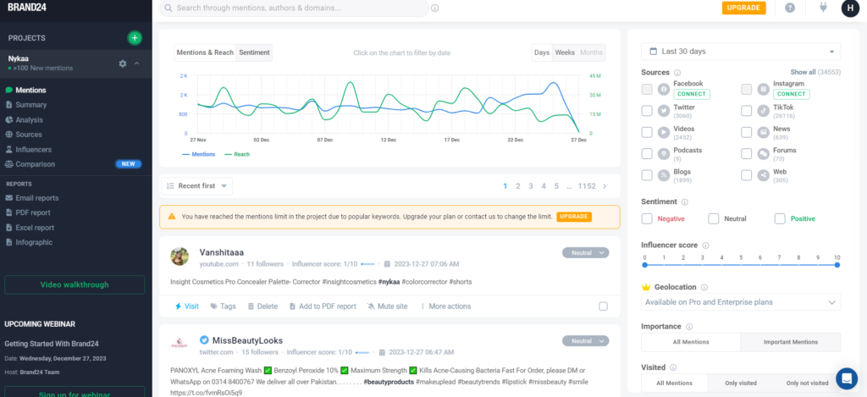Enable the Twitter source checkbox

(646, 111)
